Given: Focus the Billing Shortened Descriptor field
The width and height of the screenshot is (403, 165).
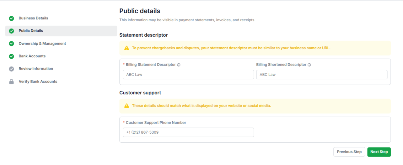Looking at the screenshot, I should 322,75.
